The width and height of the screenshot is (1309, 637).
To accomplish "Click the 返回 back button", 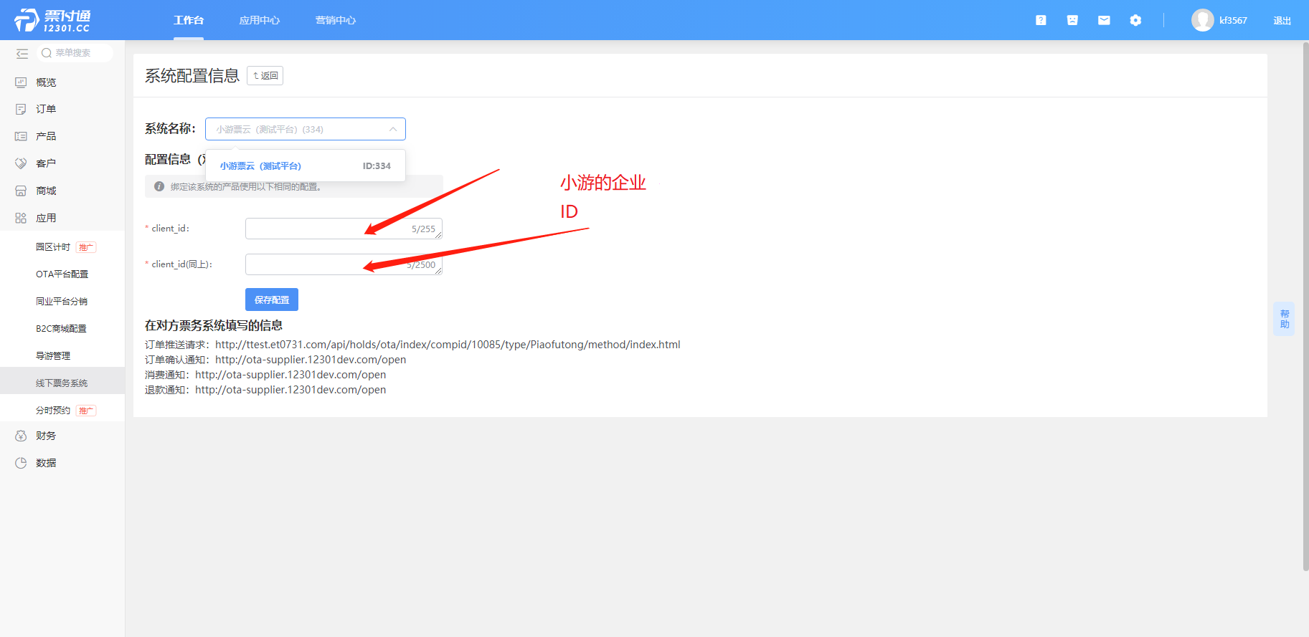I will pos(265,75).
